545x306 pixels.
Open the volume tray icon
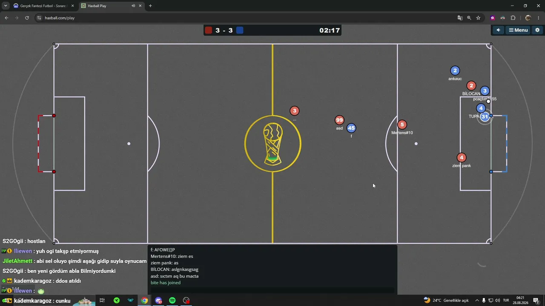[497, 300]
